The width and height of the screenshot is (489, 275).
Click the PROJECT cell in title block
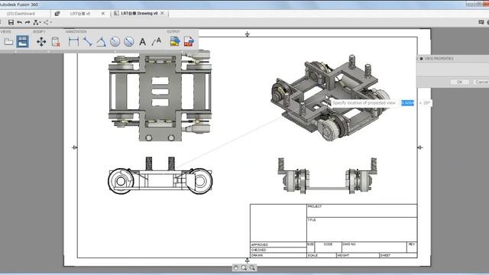pos(361,211)
